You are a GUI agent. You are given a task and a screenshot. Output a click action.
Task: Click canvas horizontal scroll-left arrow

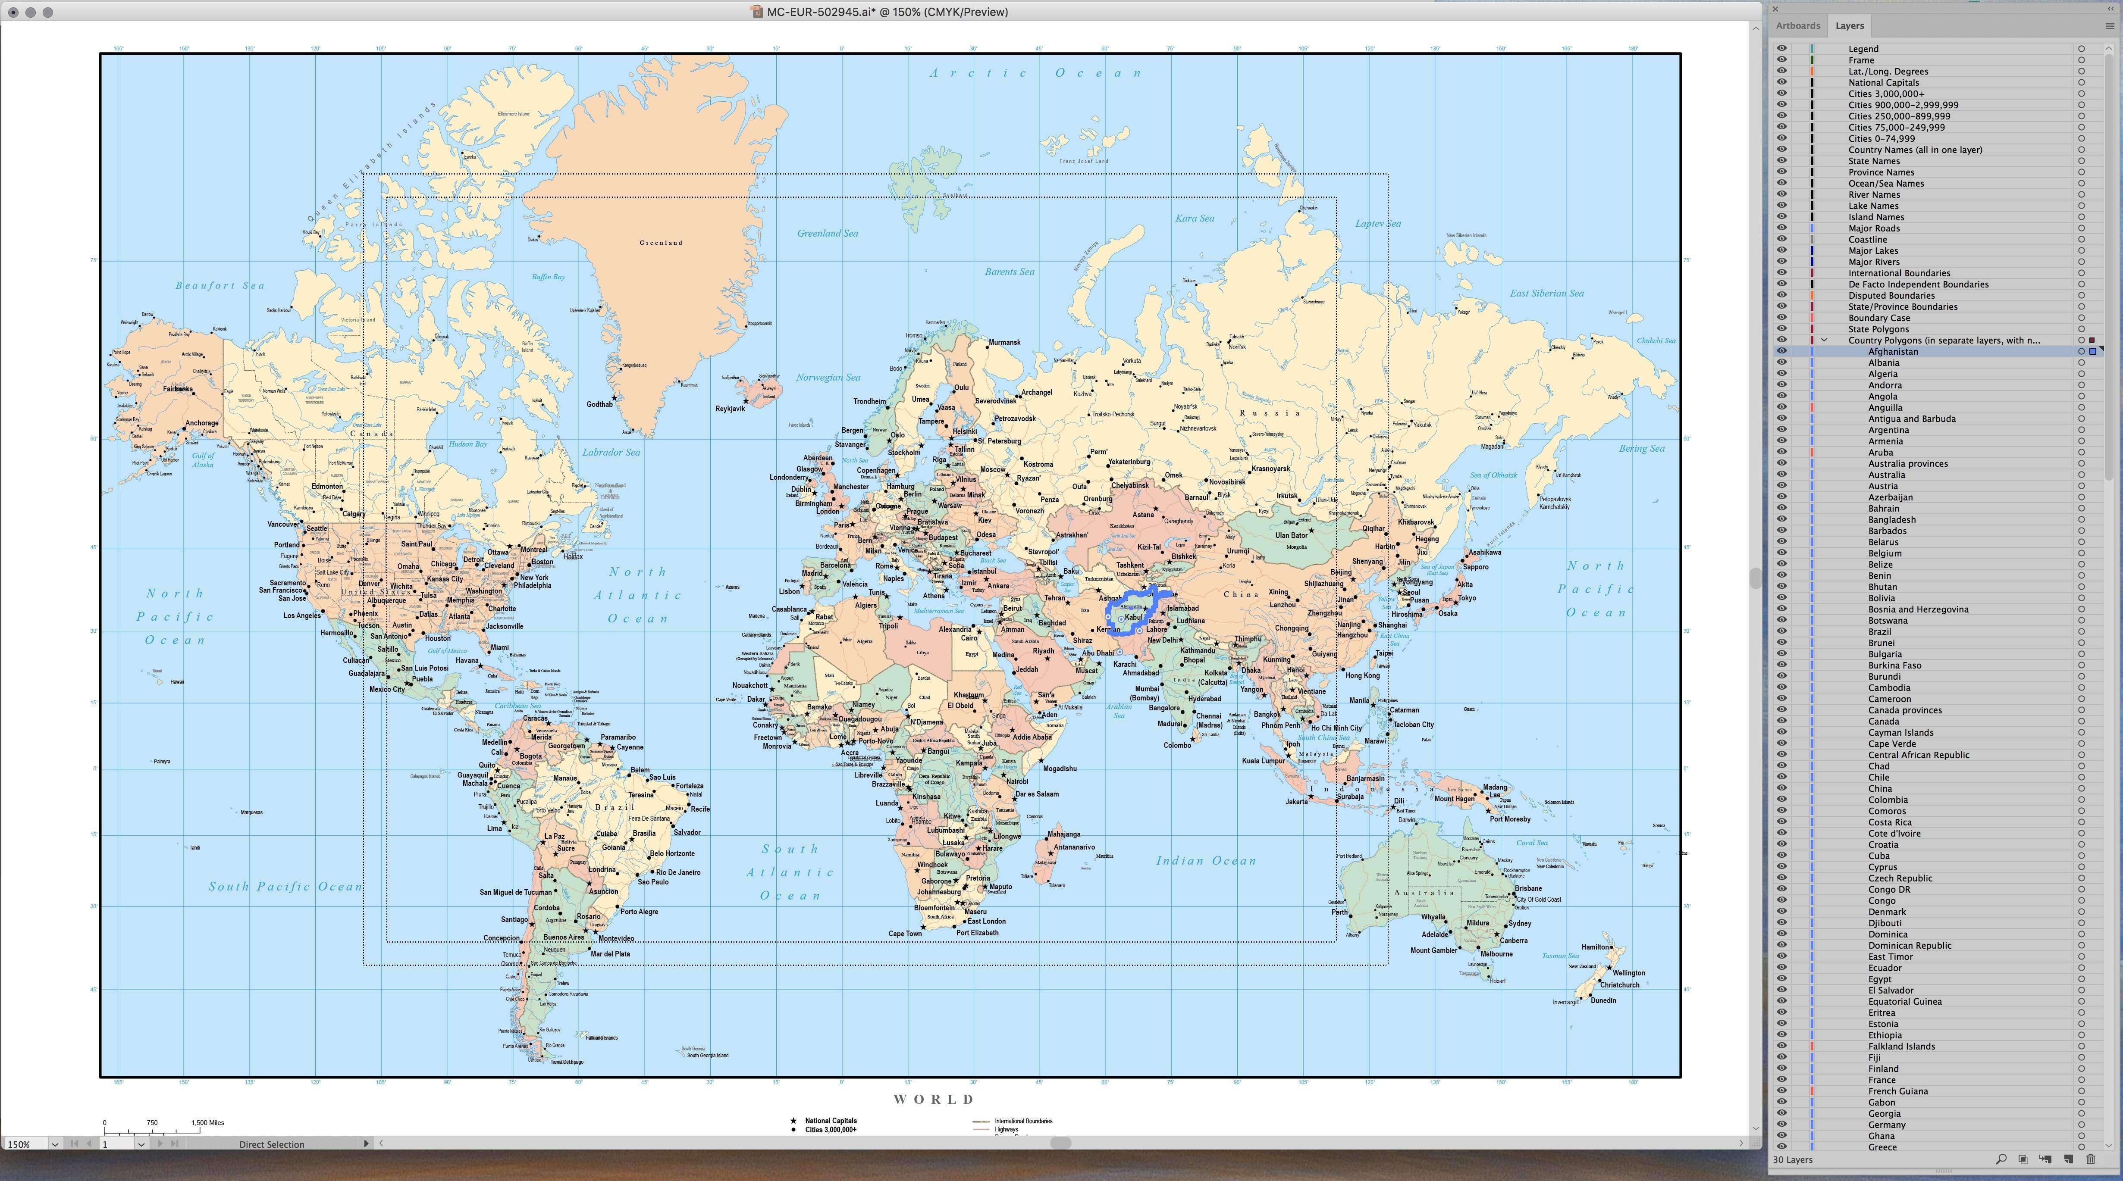(x=382, y=1143)
